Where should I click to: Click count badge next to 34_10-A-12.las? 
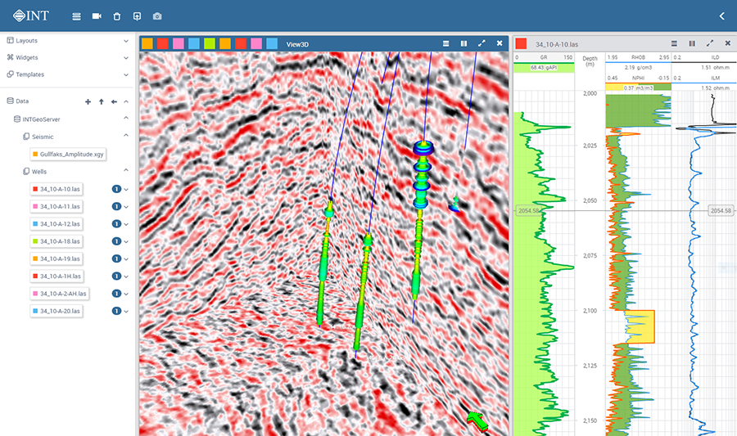116,224
